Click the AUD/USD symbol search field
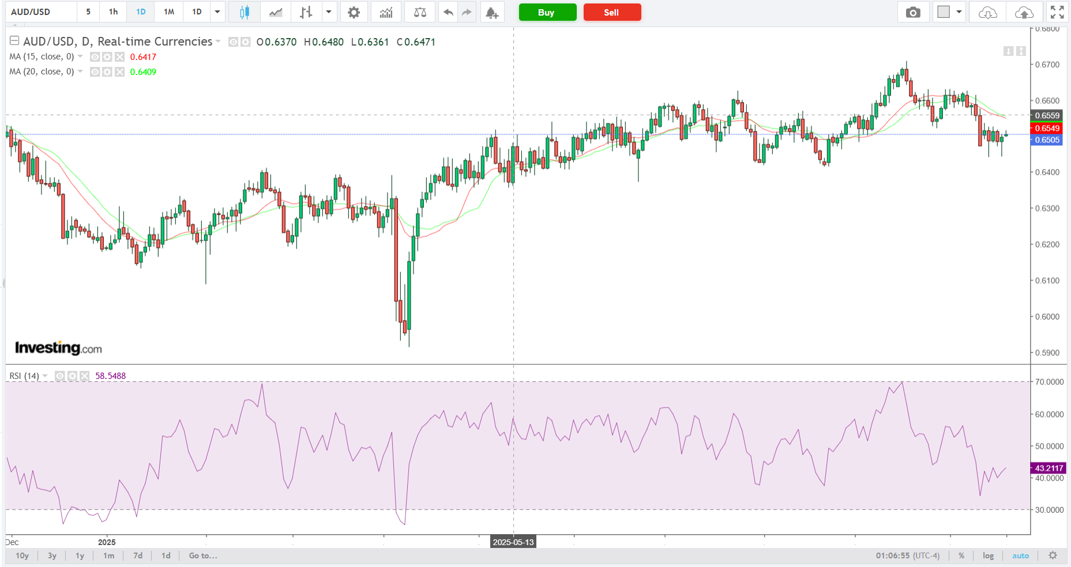This screenshot has width=1071, height=567. [40, 12]
